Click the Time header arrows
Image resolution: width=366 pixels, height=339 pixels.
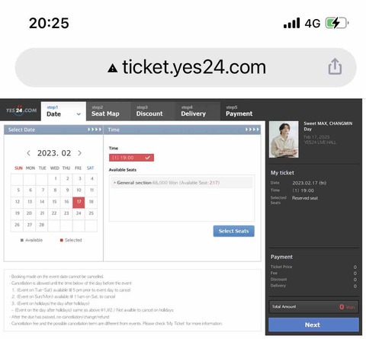(x=252, y=130)
